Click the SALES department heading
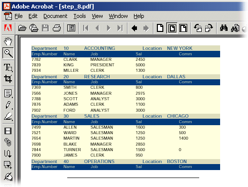248x187 pixels. click(92, 116)
